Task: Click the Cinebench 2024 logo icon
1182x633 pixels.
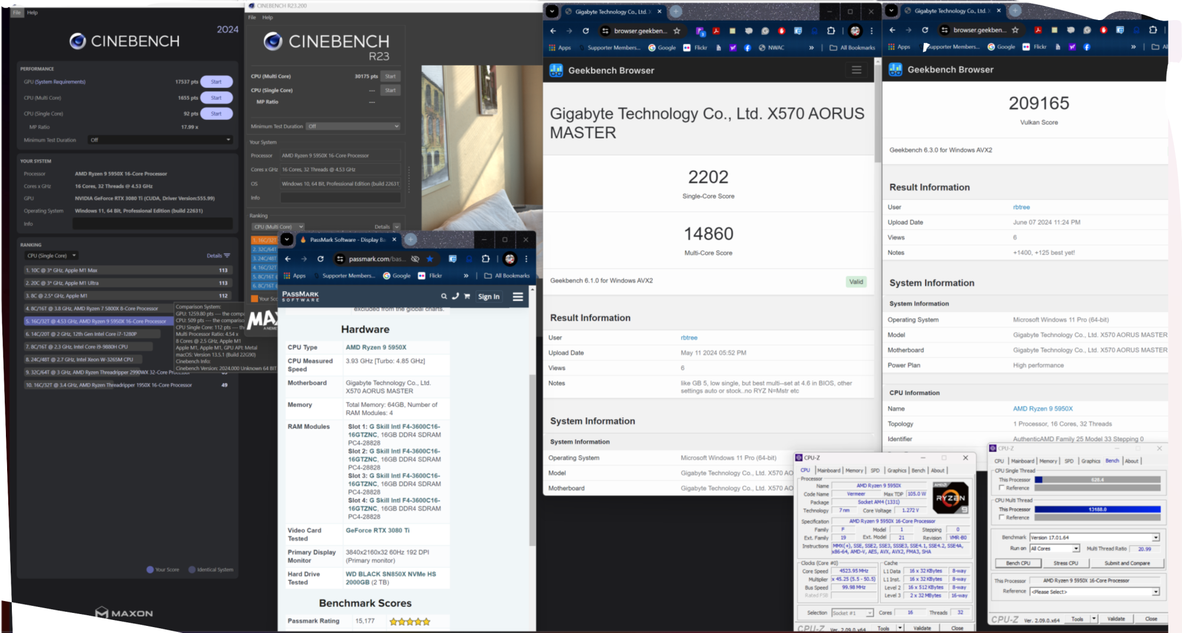Action: (77, 41)
